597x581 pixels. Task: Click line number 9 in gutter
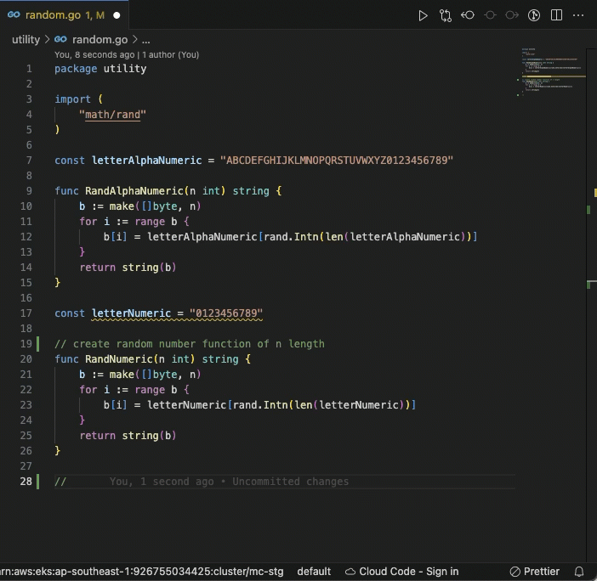(x=29, y=191)
